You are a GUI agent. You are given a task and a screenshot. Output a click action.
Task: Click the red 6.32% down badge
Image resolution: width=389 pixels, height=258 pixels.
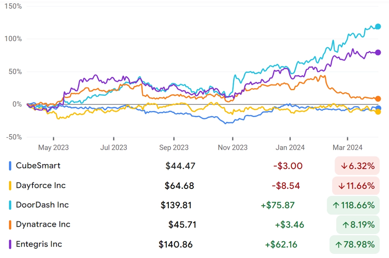pyautogui.click(x=357, y=166)
